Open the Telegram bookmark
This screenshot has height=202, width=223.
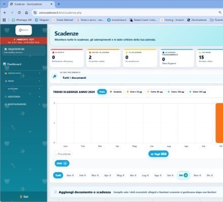tap(42, 20)
